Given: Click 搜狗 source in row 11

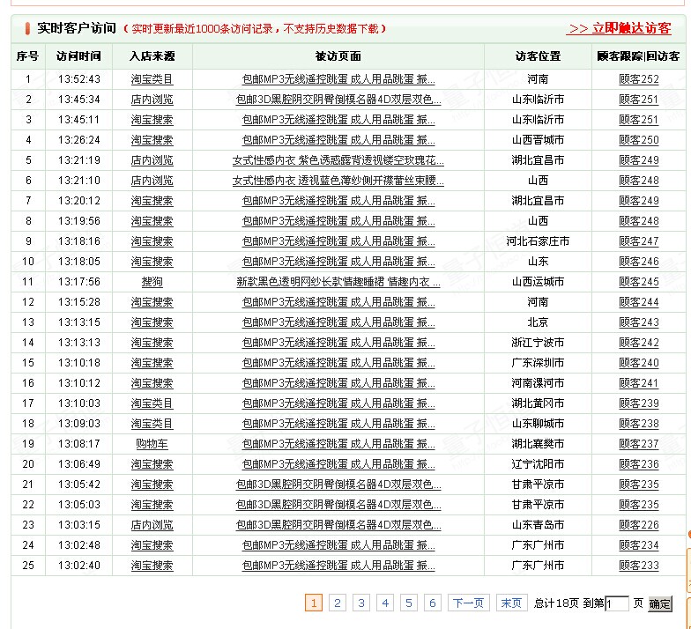Looking at the screenshot, I should pyautogui.click(x=152, y=282).
